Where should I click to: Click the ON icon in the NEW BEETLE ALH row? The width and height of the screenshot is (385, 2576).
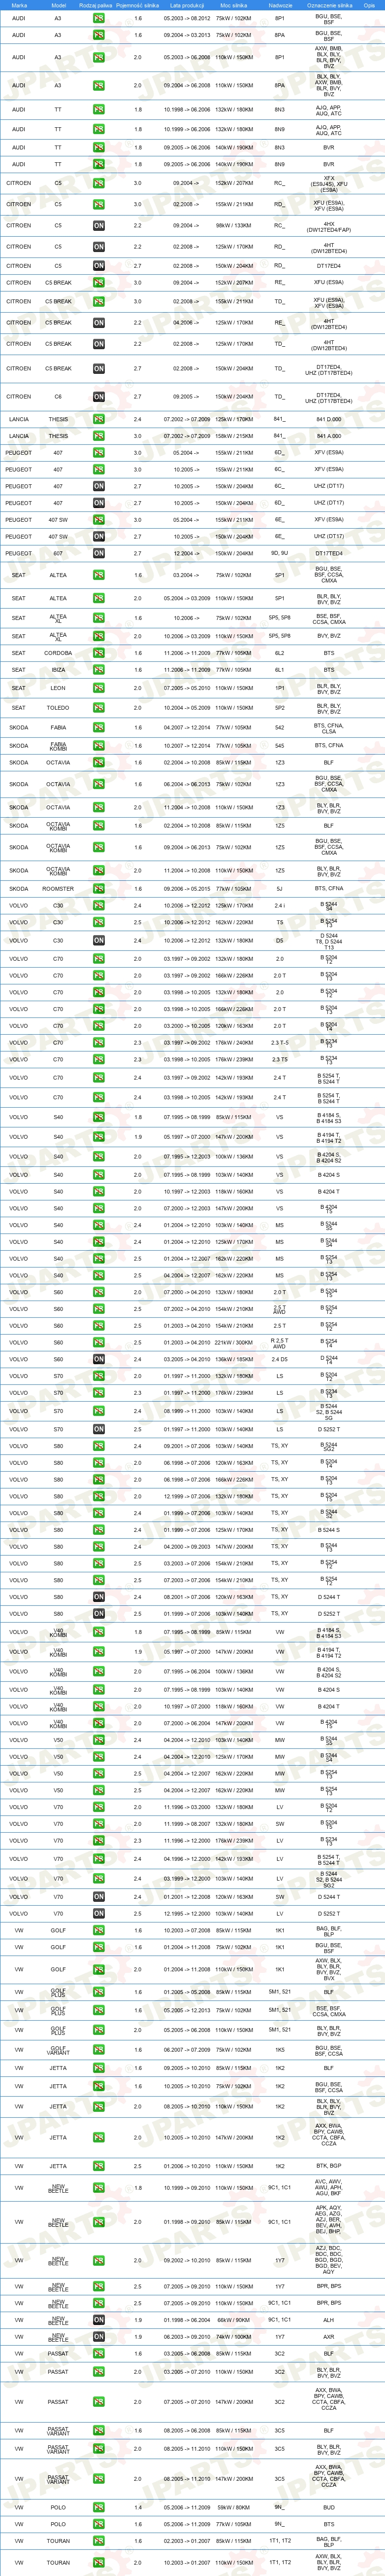[x=99, y=2320]
